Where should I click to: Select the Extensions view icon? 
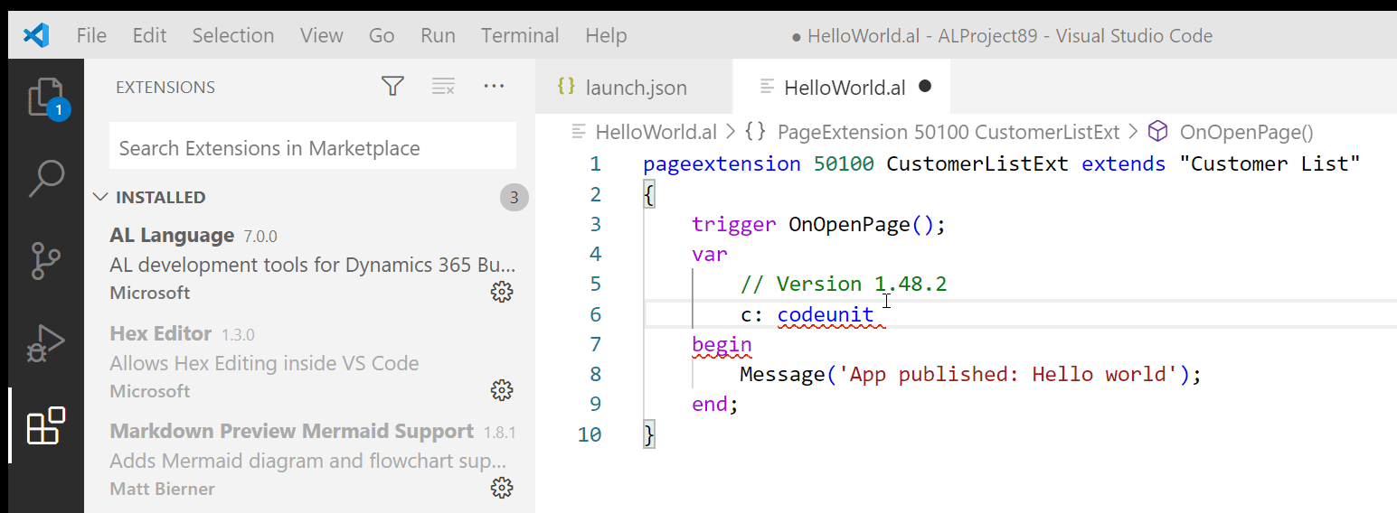tap(46, 425)
